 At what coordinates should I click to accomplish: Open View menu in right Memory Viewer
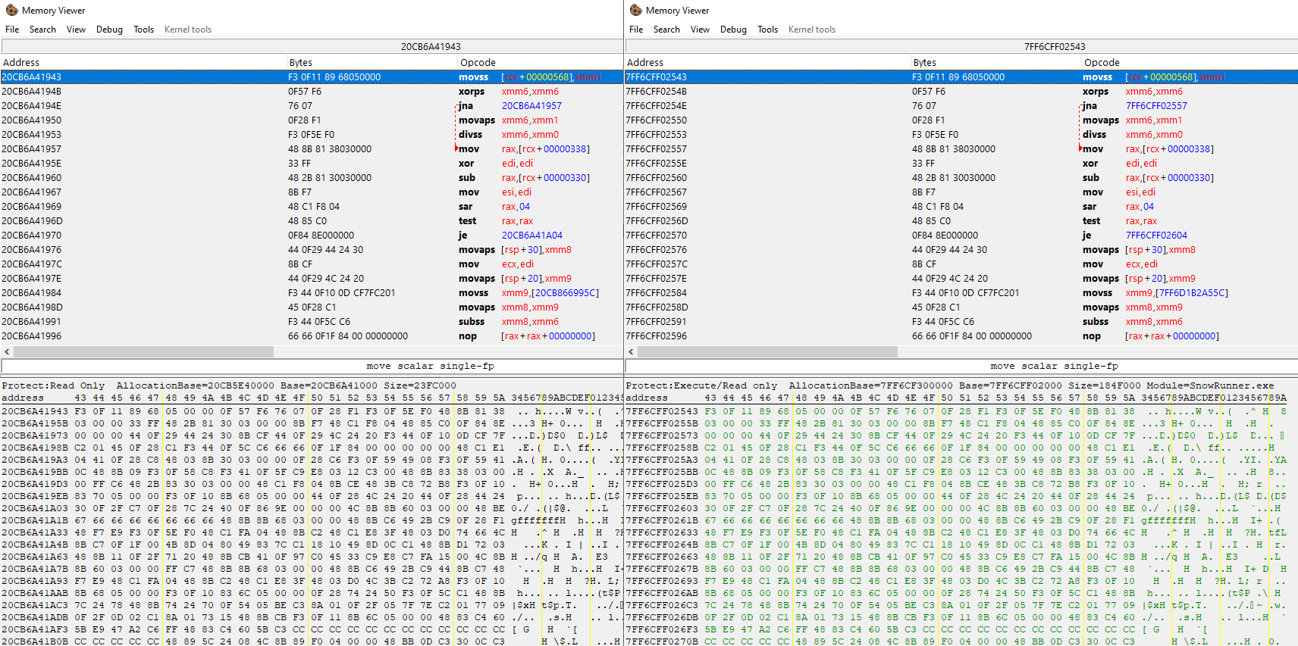pyautogui.click(x=700, y=30)
